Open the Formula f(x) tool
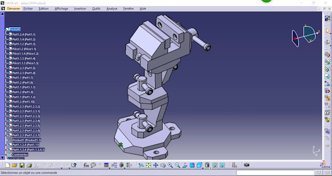Viewport: 332px width, 176px height. (86, 165)
